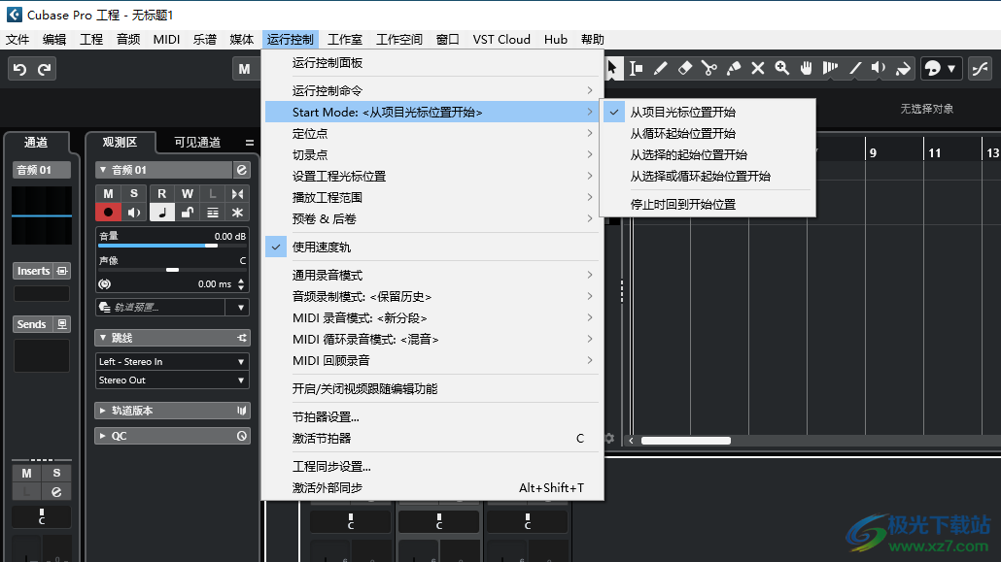Enable record for track 音频 01
The height and width of the screenshot is (562, 1001).
pos(108,212)
